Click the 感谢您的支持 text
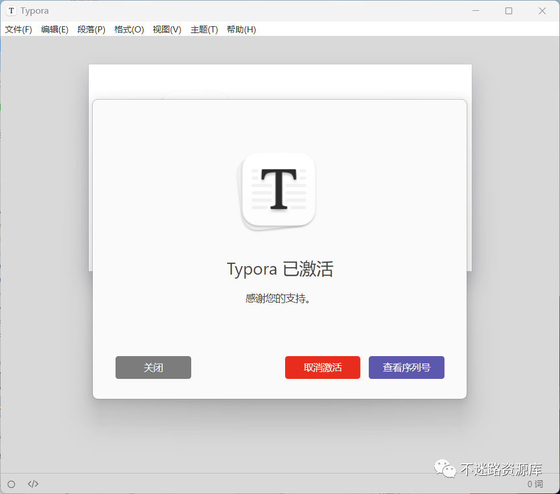Image resolution: width=560 pixels, height=494 pixels. point(278,298)
